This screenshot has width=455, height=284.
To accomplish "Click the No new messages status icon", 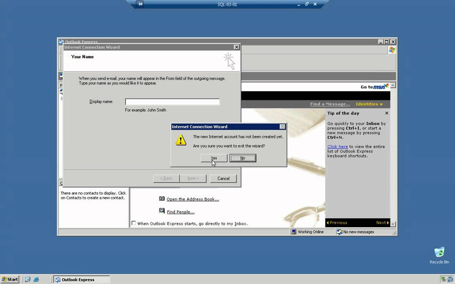I will pyautogui.click(x=339, y=232).
